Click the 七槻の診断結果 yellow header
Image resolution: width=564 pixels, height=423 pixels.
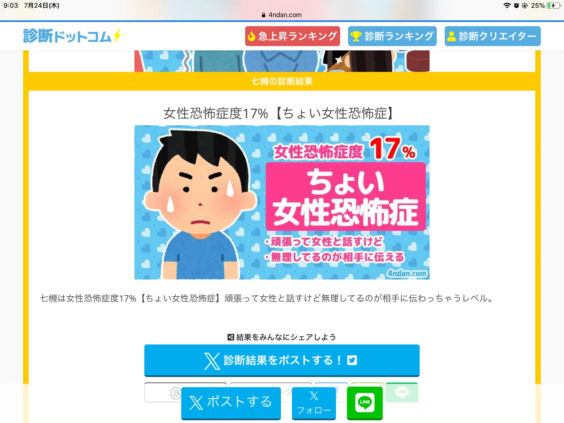(x=282, y=81)
